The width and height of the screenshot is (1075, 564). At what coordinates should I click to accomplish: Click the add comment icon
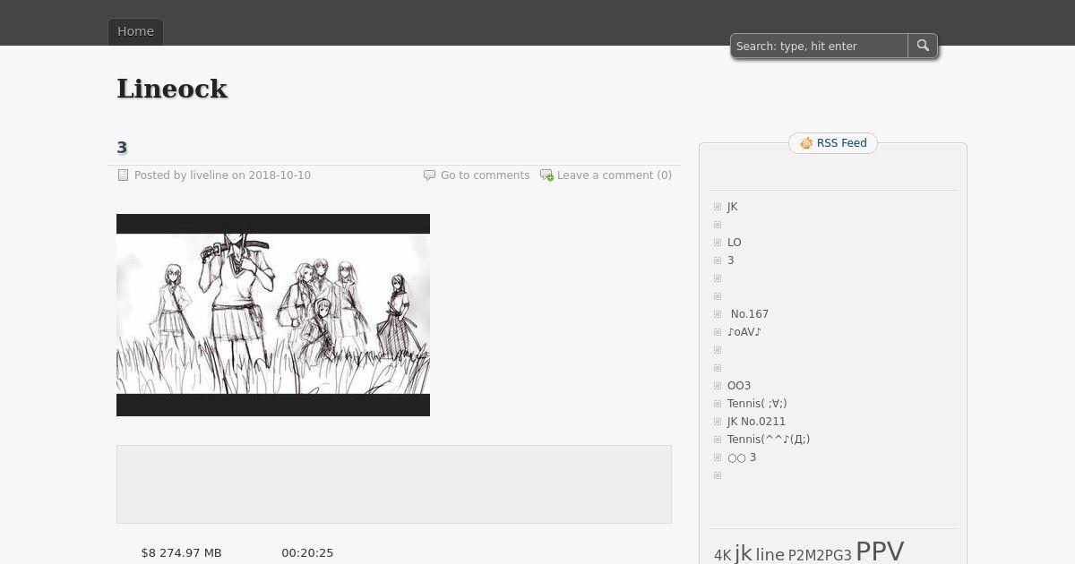(x=546, y=175)
